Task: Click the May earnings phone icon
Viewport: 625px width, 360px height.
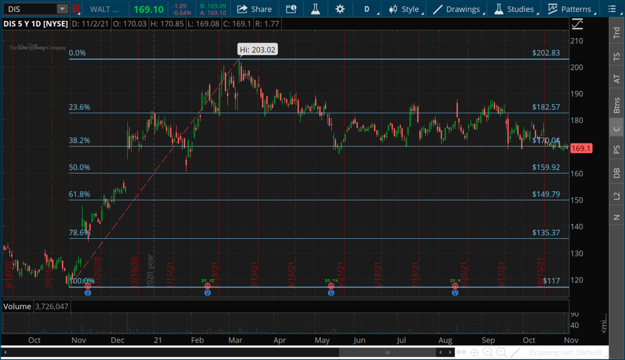Action: click(x=330, y=286)
